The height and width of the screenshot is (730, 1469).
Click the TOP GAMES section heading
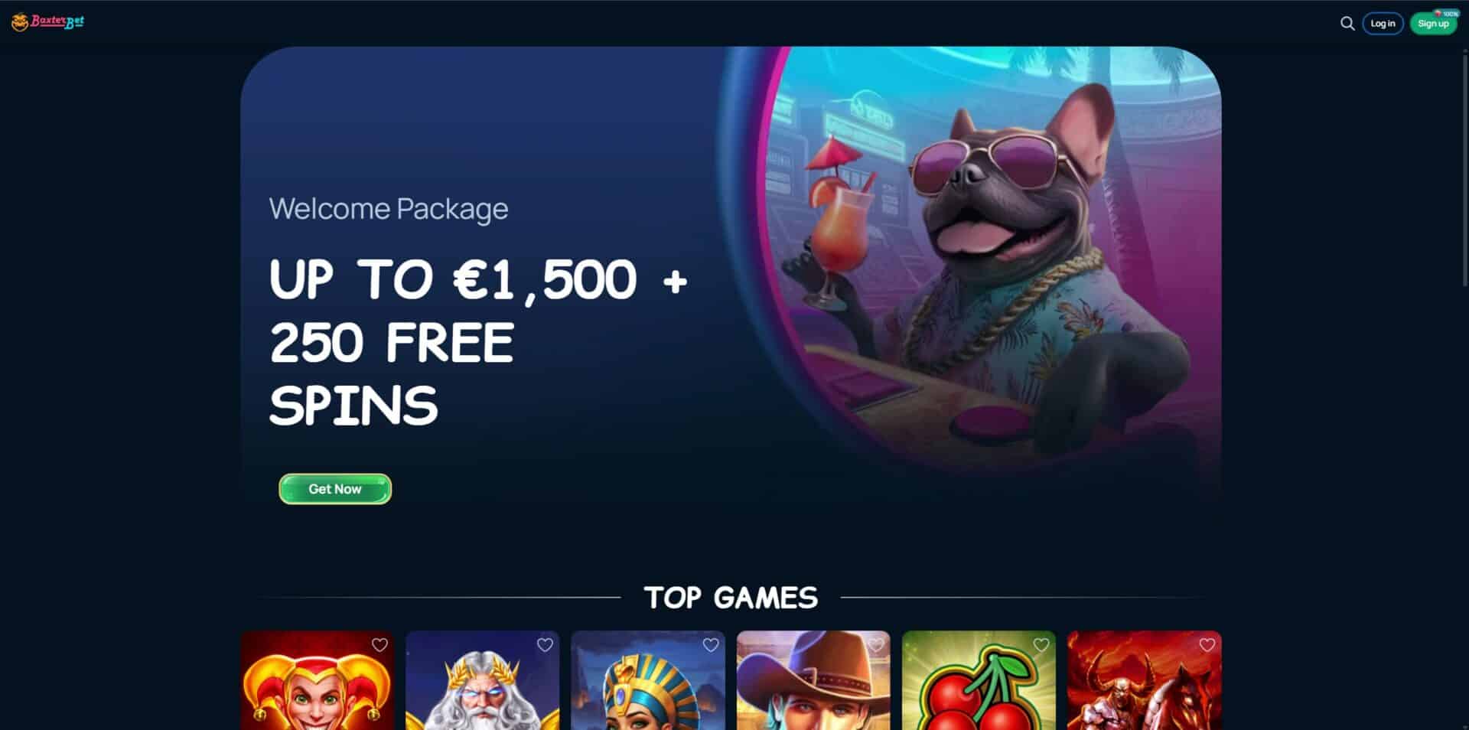731,598
